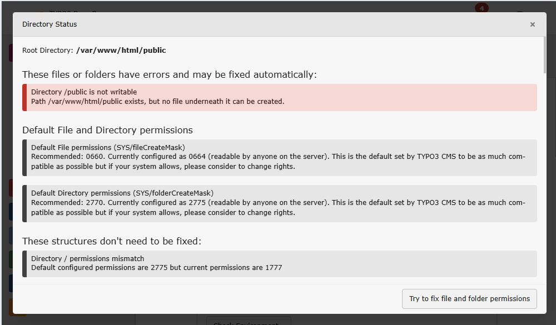Screen dimensions: 556x325
Task: Click the 'Directory Status' dialog title
Action: (49, 24)
